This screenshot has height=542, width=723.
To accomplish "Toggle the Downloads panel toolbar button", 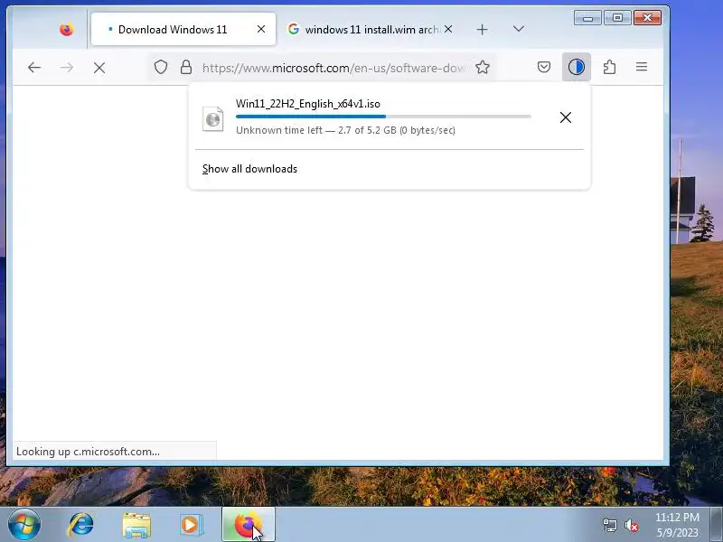I will (577, 67).
